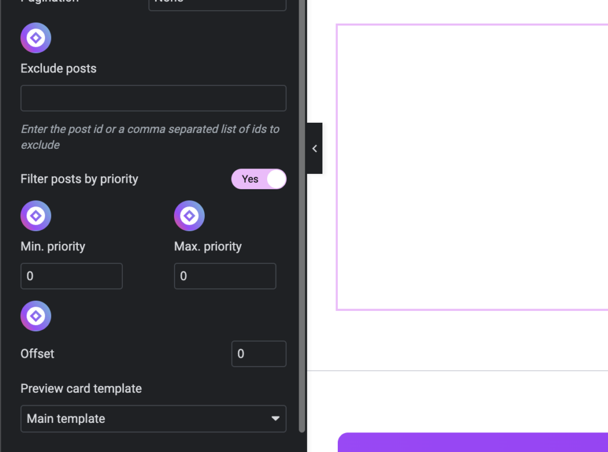Click the Exclude posts label
Viewport: 608px width, 452px height.
point(58,69)
